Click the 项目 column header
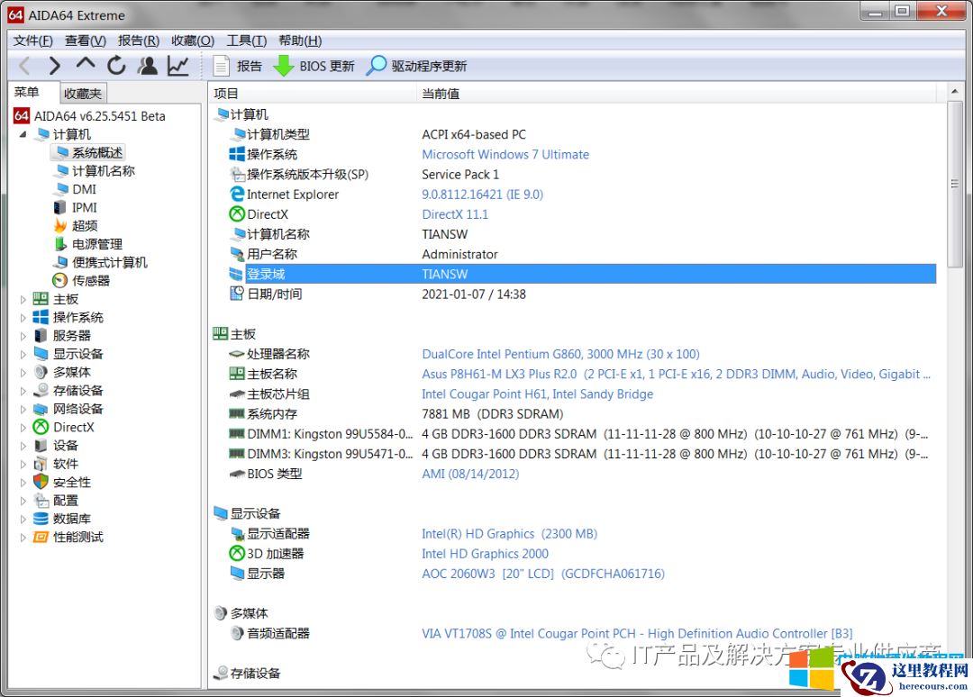 (x=312, y=94)
